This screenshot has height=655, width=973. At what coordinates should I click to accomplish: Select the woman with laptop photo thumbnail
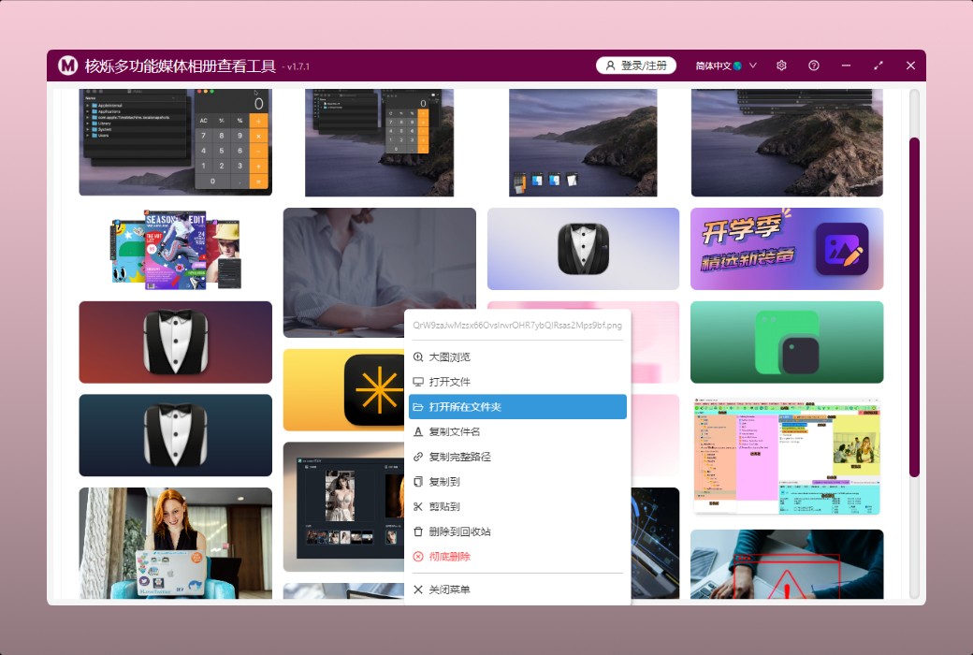click(175, 543)
